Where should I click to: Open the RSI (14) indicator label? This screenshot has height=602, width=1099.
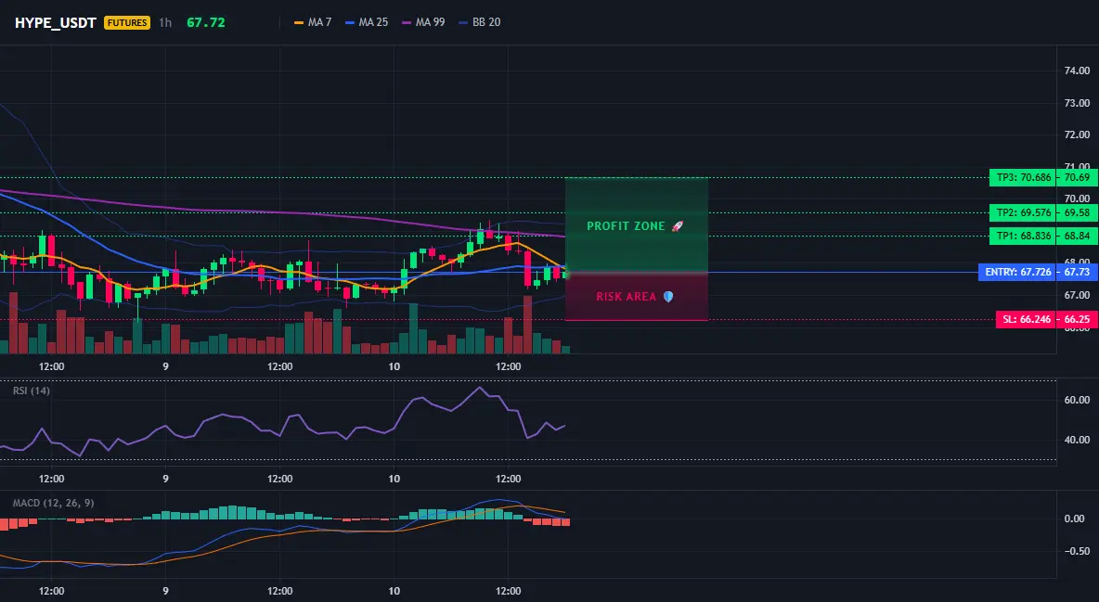pyautogui.click(x=32, y=391)
